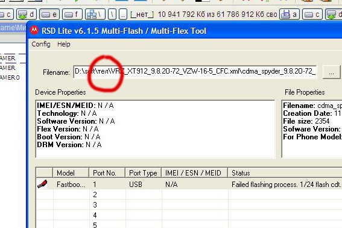Open the Help menu in RSD Lite

pos(64,44)
